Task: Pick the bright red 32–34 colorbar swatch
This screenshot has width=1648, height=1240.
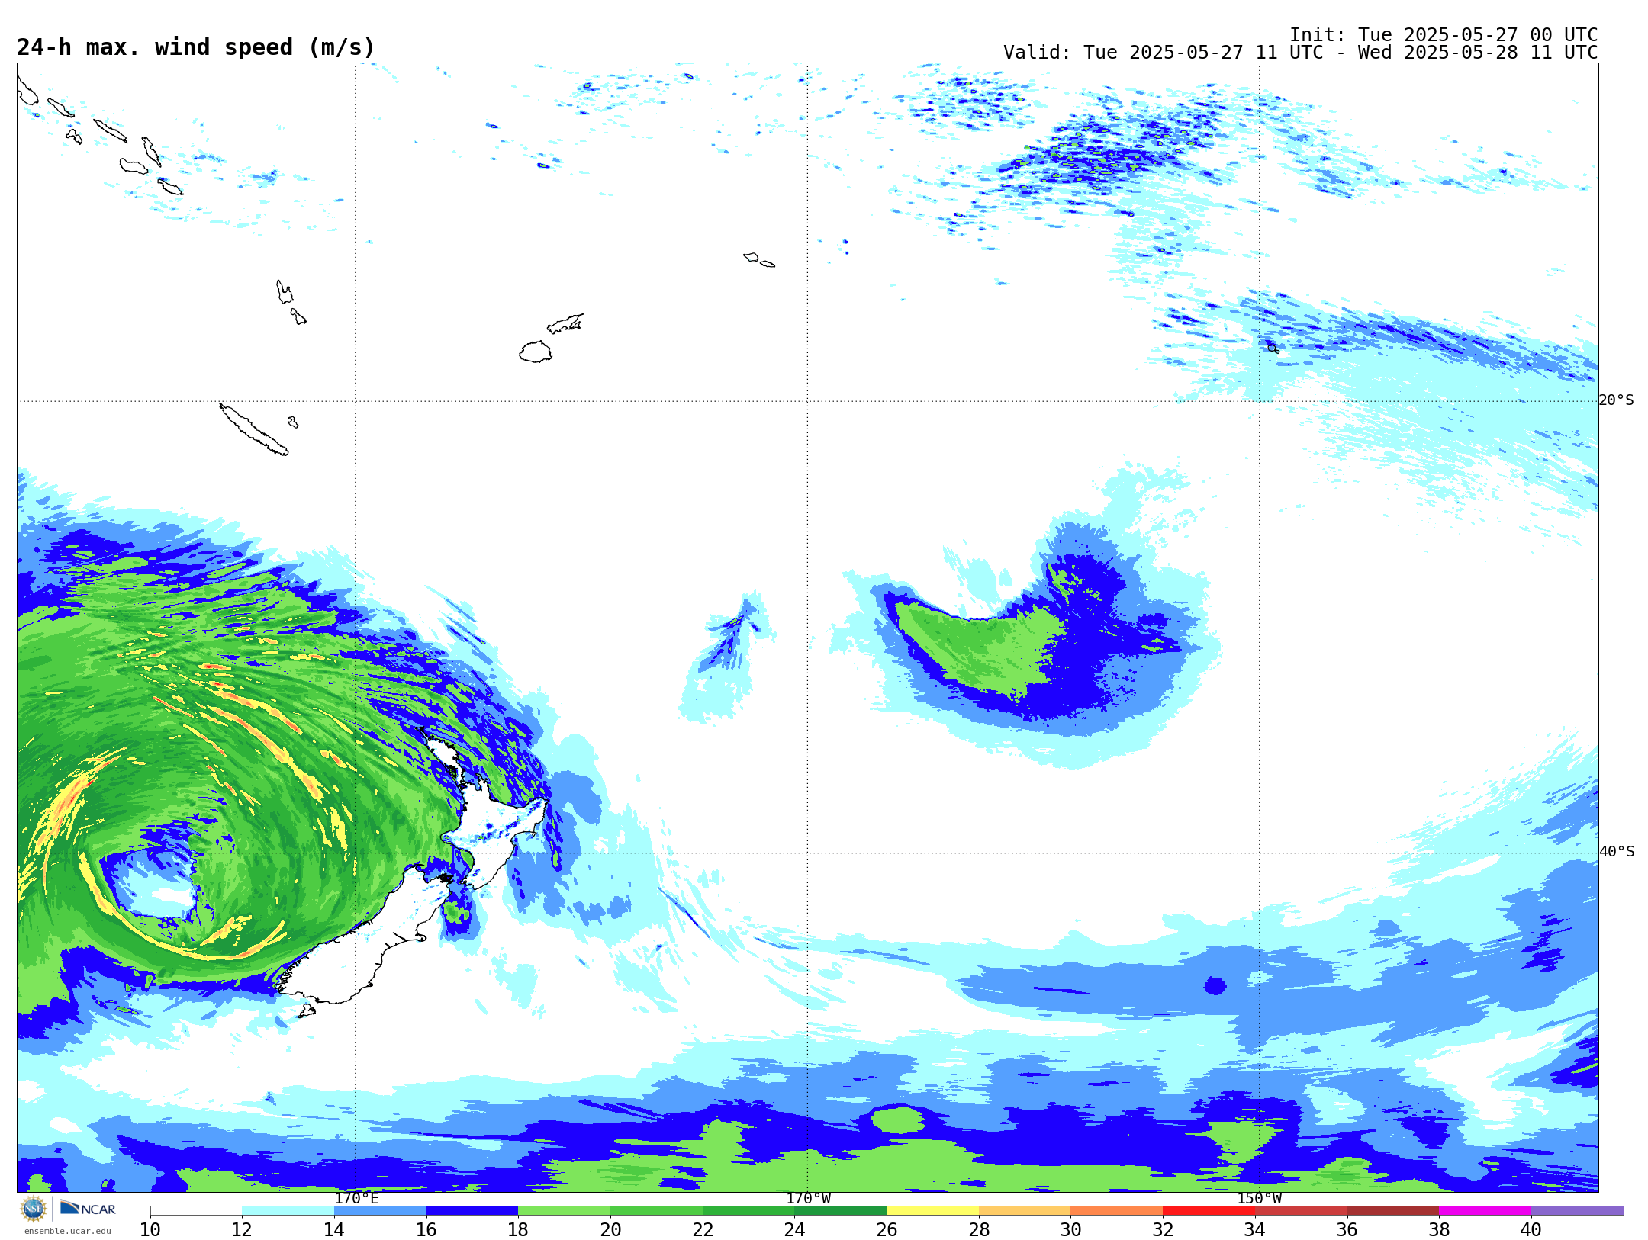Action: (x=1209, y=1211)
